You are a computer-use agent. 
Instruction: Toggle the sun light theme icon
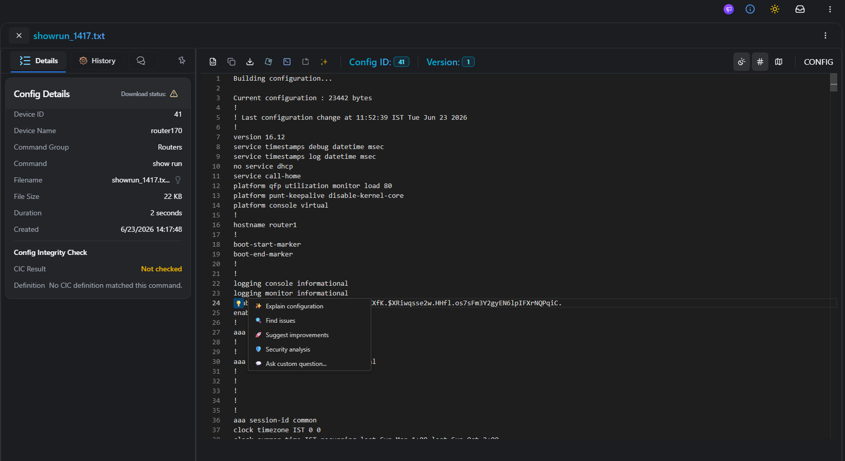coord(775,9)
